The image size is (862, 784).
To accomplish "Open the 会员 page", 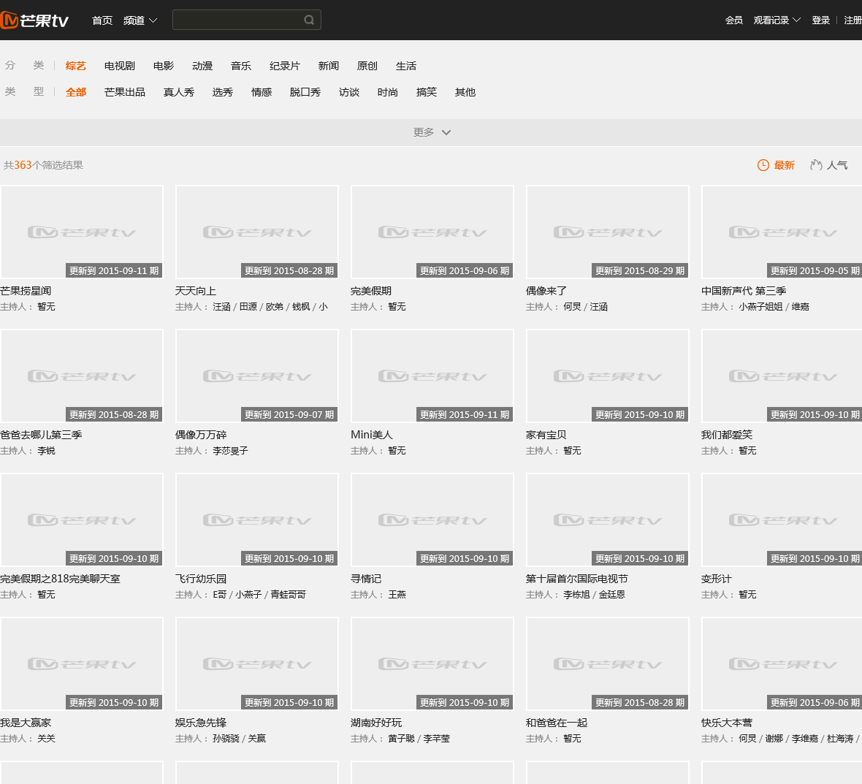I will (x=734, y=20).
